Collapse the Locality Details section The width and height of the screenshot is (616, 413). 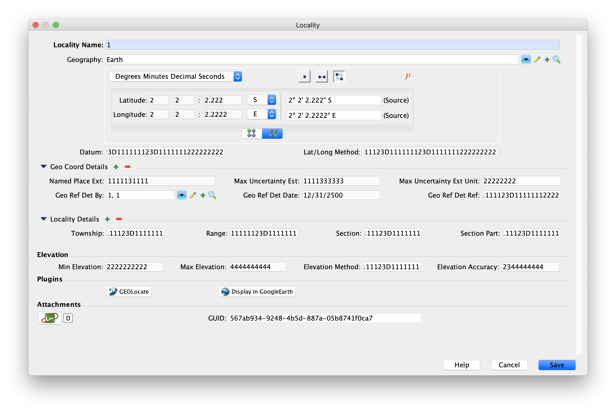coord(44,219)
